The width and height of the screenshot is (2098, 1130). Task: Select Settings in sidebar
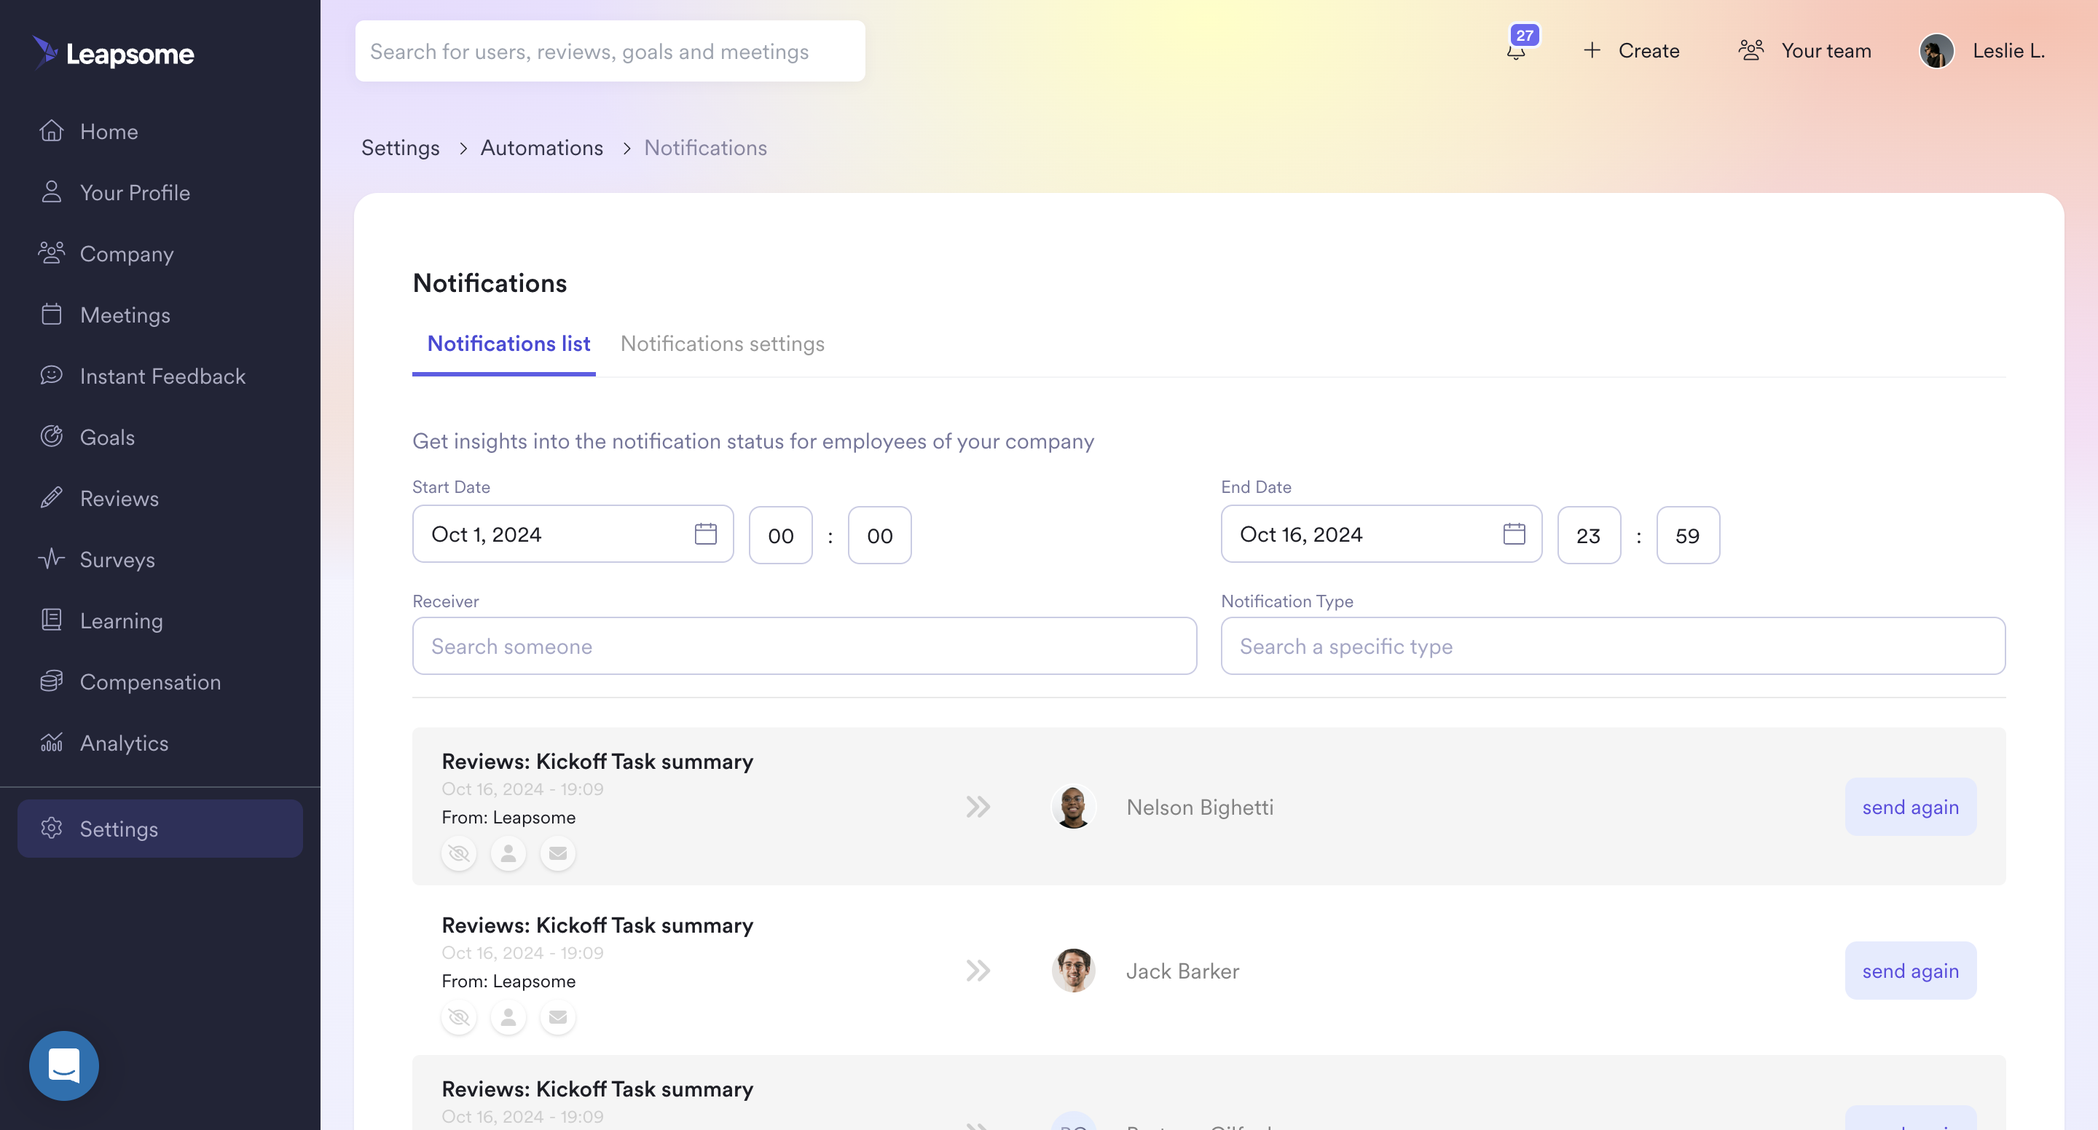(x=160, y=828)
